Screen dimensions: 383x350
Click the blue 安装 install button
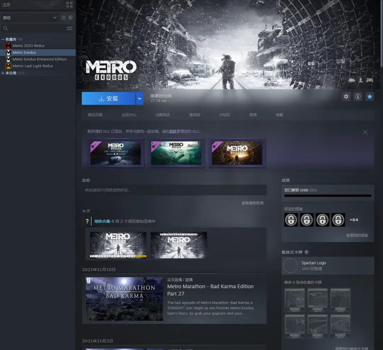pos(109,99)
